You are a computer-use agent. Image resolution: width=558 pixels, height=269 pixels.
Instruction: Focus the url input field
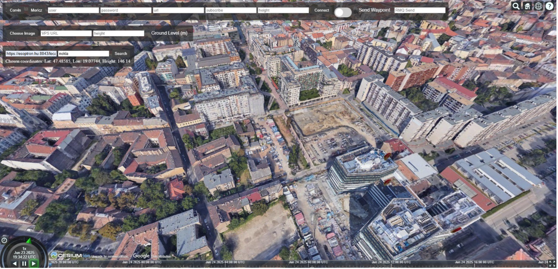[178, 10]
